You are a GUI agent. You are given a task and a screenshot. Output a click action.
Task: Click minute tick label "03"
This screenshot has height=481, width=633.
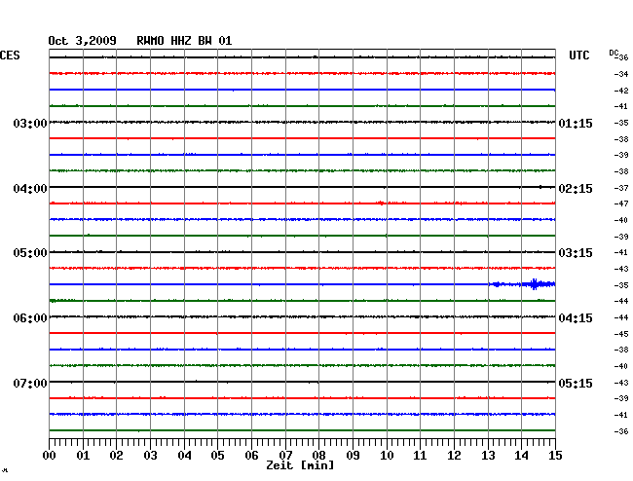click(x=150, y=456)
